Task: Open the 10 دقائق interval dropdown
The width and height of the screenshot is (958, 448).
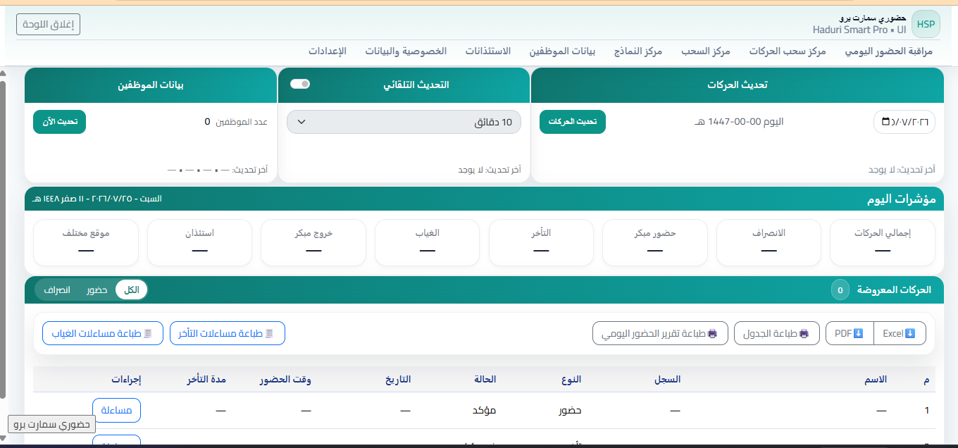Action: (404, 122)
